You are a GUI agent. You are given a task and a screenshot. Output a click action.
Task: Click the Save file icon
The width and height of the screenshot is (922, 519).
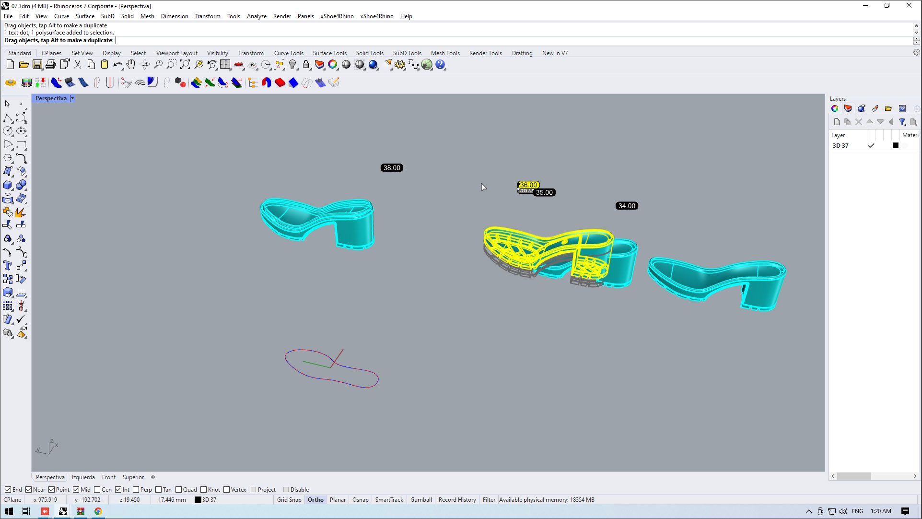pos(37,65)
